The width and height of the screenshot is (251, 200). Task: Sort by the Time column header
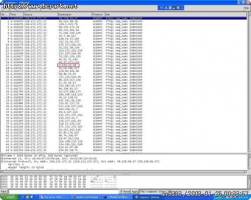click(17, 14)
